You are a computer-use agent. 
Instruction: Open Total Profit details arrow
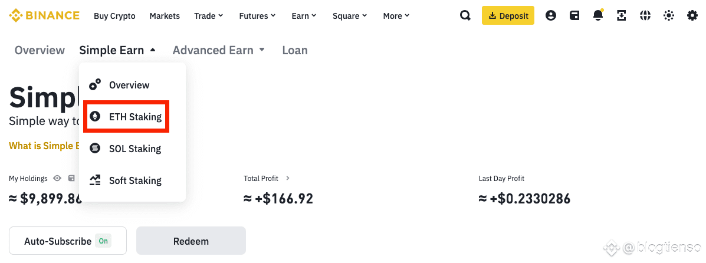coord(288,178)
